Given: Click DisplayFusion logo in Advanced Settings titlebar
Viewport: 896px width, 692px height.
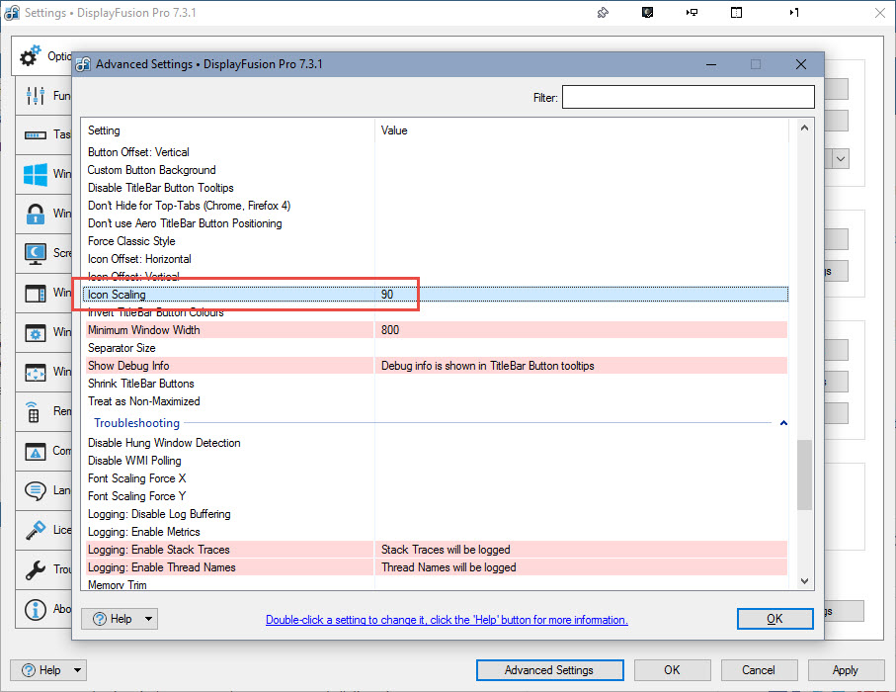Looking at the screenshot, I should click(83, 64).
